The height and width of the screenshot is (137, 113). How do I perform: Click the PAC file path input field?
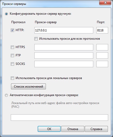coord(59,117)
